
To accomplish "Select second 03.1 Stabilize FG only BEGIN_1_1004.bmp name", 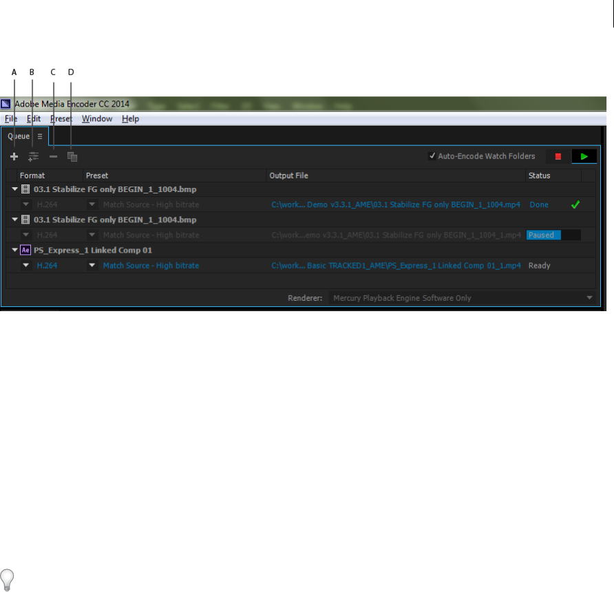I will tap(115, 220).
